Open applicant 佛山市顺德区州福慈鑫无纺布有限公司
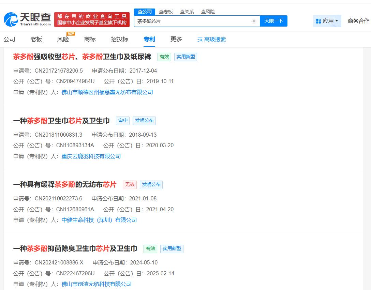371x290 pixels. coord(107,92)
